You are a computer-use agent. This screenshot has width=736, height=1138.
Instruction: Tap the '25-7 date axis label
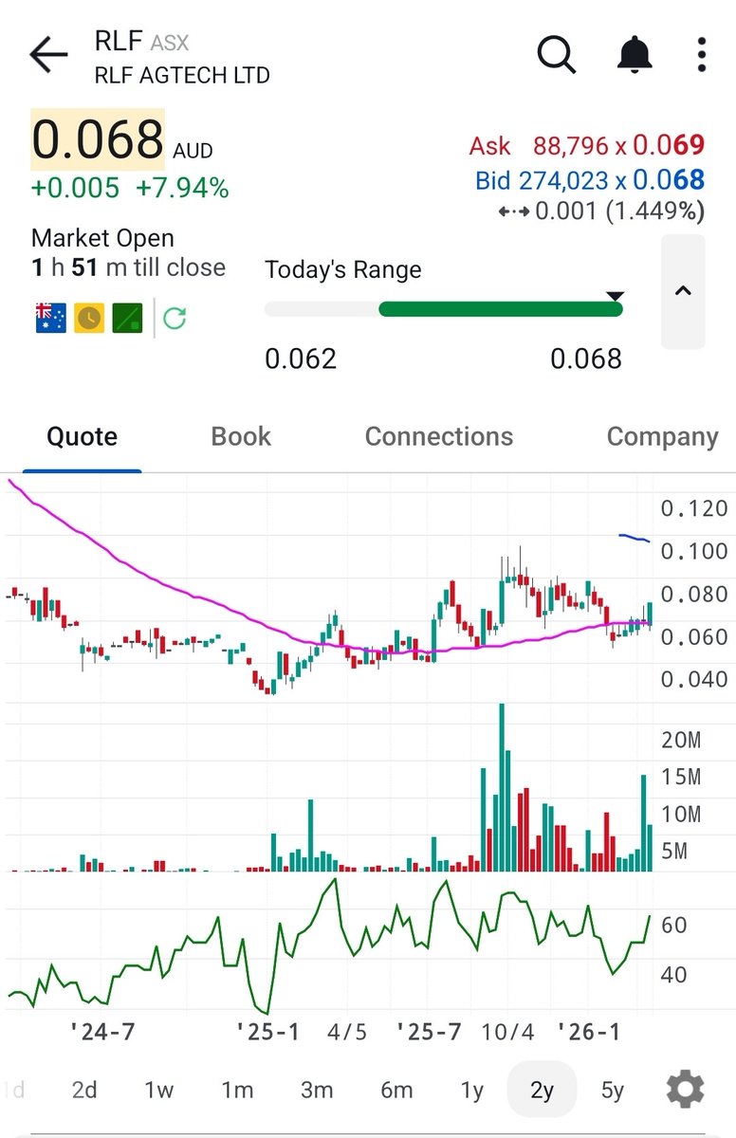(x=429, y=1031)
